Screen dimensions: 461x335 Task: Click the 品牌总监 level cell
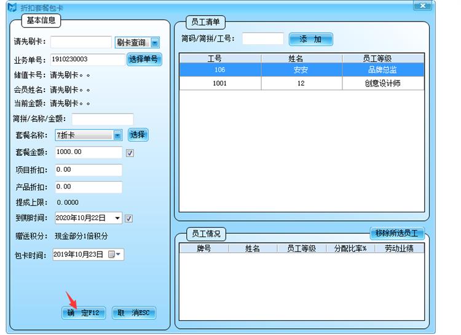(x=382, y=70)
